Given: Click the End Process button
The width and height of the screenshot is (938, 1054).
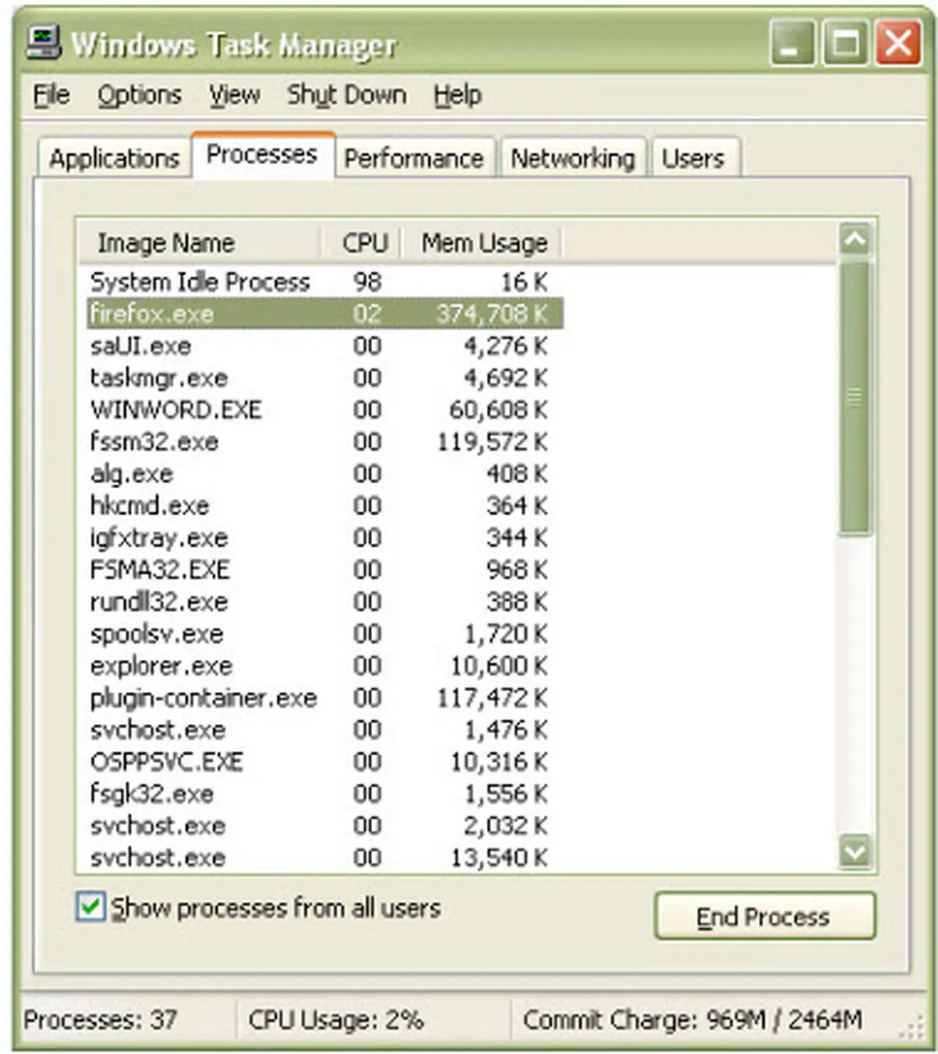Looking at the screenshot, I should coord(764,916).
